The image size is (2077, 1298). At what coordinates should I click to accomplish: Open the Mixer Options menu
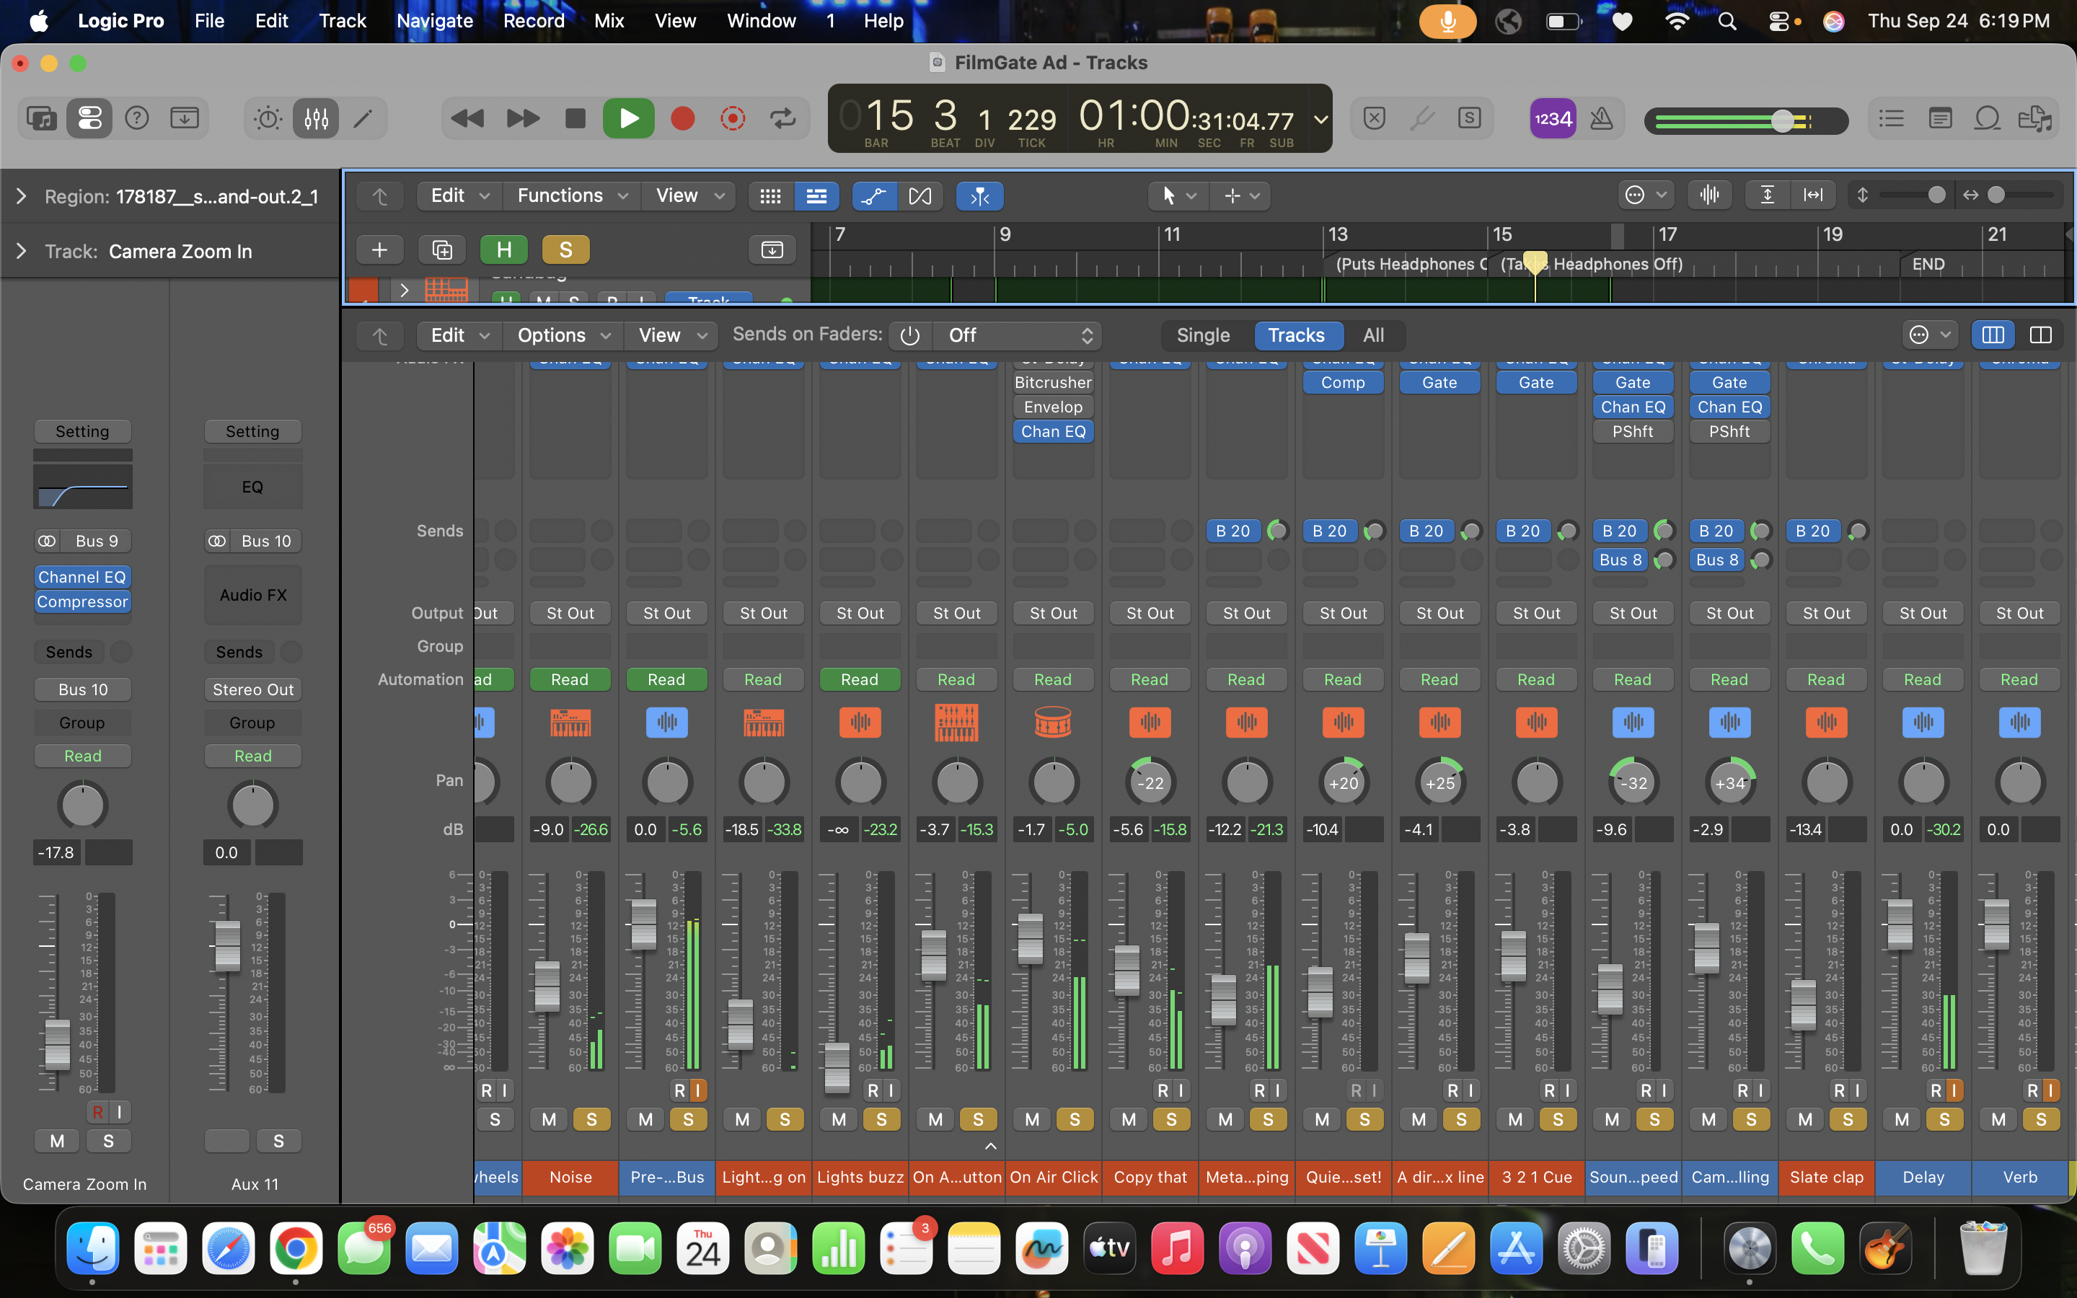click(563, 335)
